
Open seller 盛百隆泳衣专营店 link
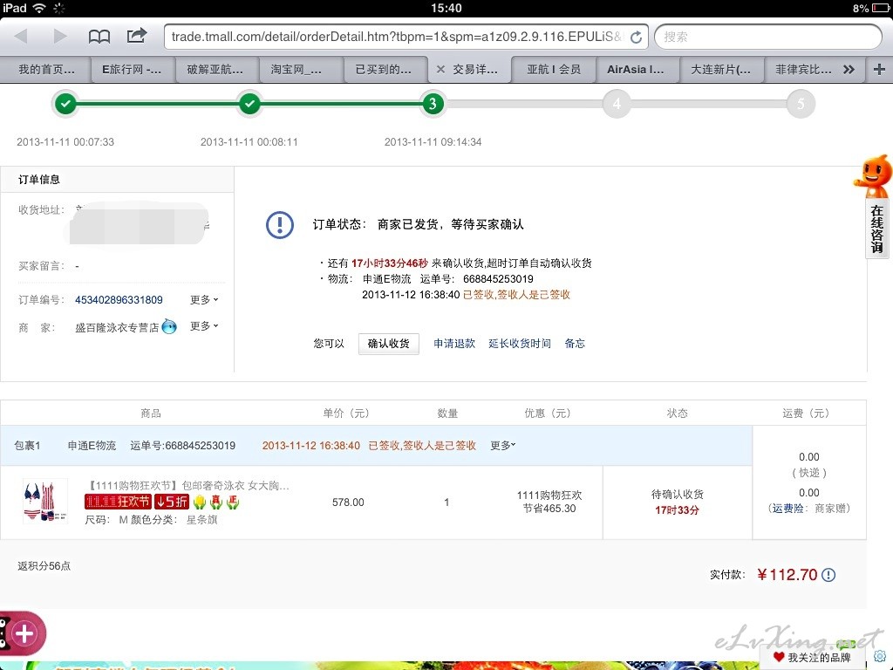(117, 328)
